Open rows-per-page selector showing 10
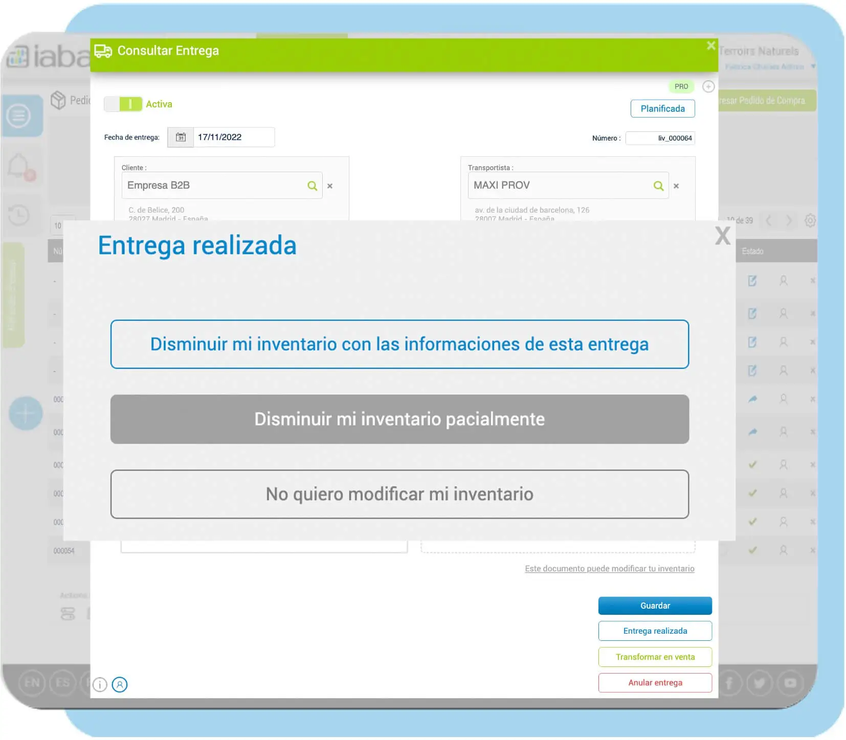 point(62,225)
